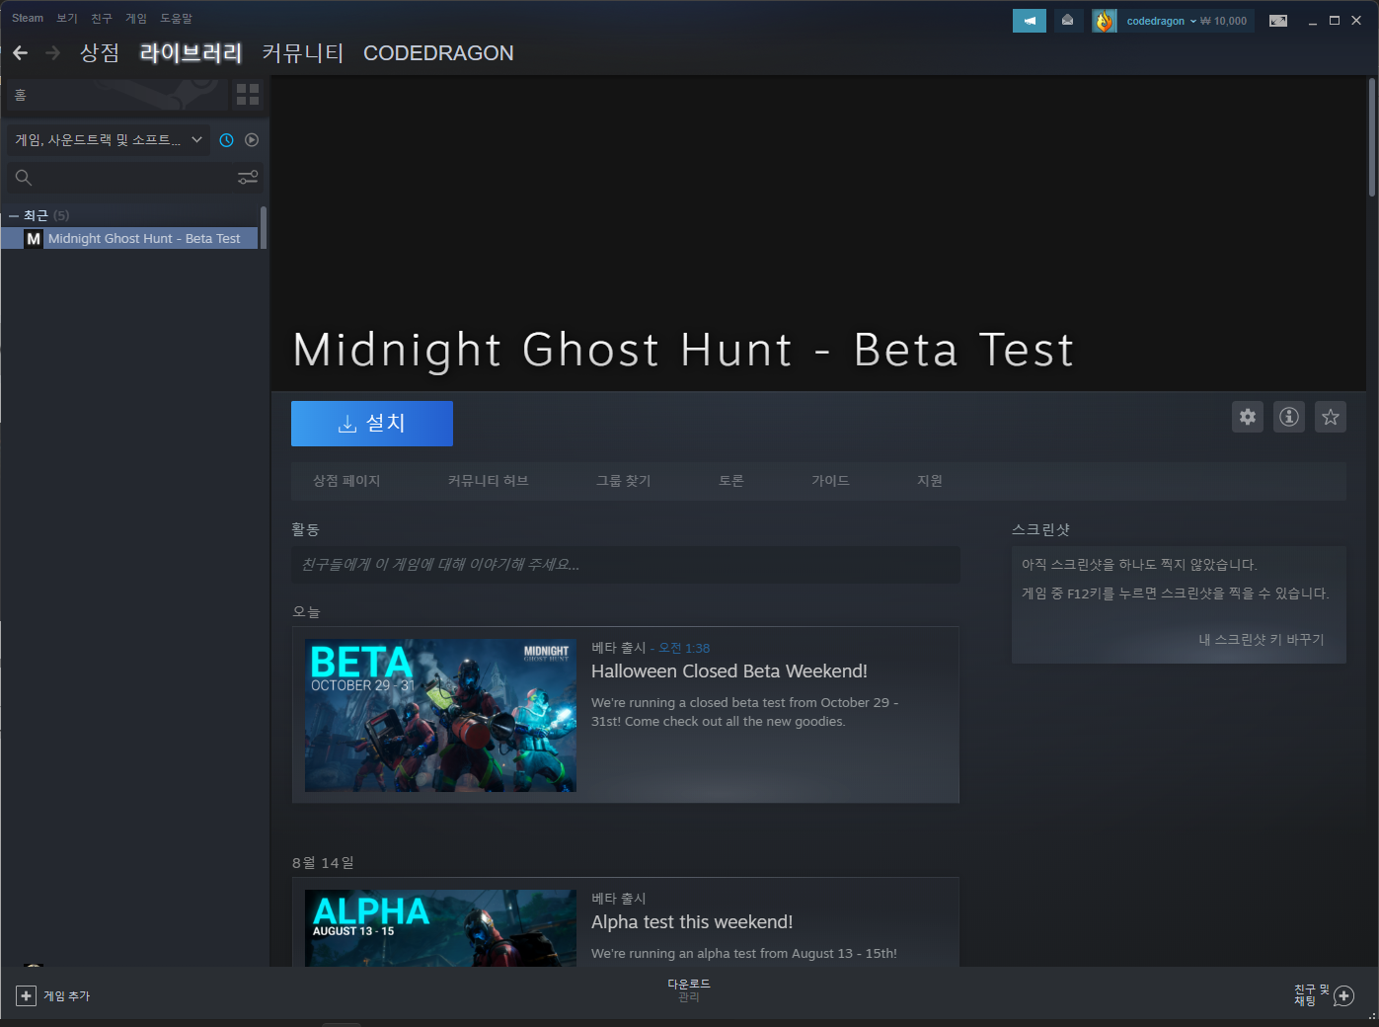Open the CODEDRAGON profile tab
1379x1027 pixels.
[438, 53]
